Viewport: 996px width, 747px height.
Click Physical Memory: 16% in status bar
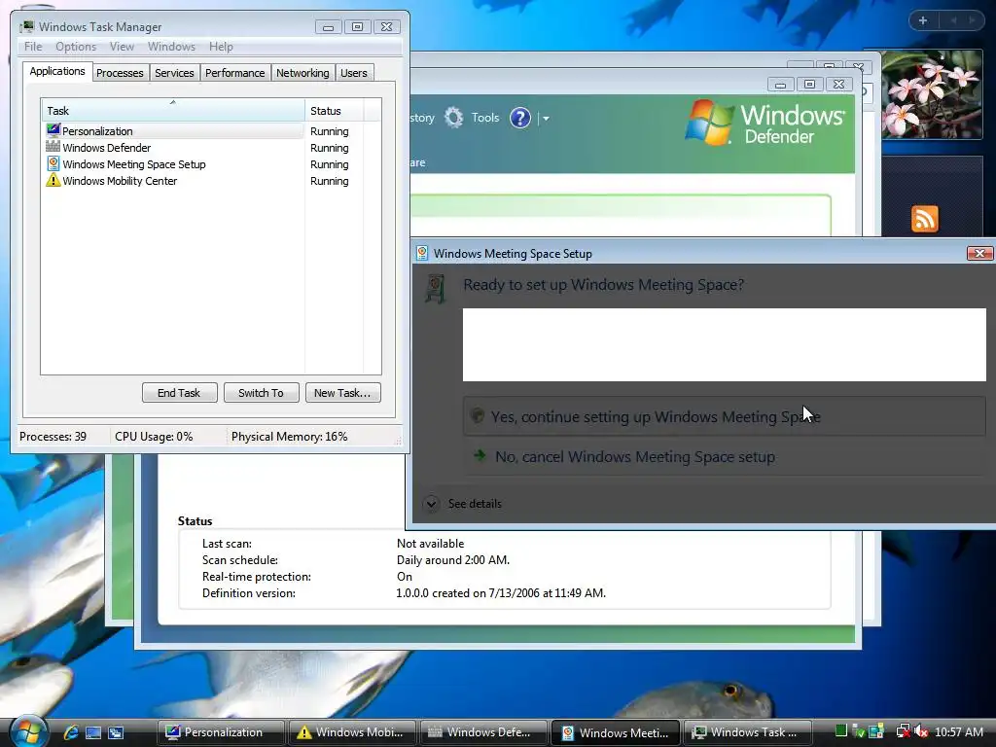289,437
